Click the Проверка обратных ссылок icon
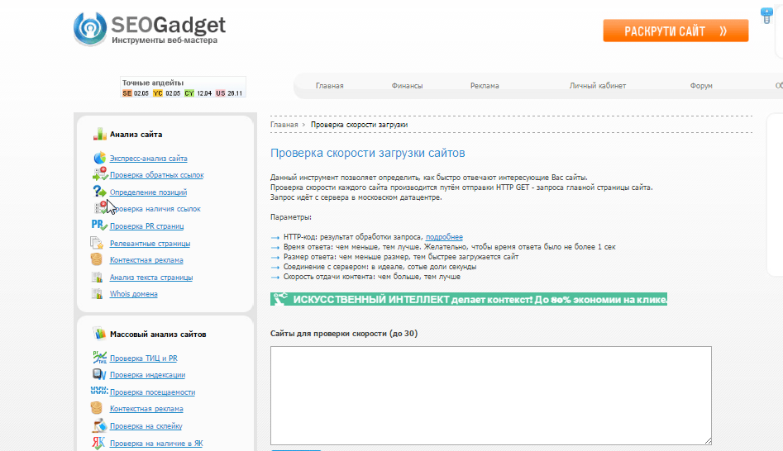Viewport: 783px width, 451px height. coord(100,174)
